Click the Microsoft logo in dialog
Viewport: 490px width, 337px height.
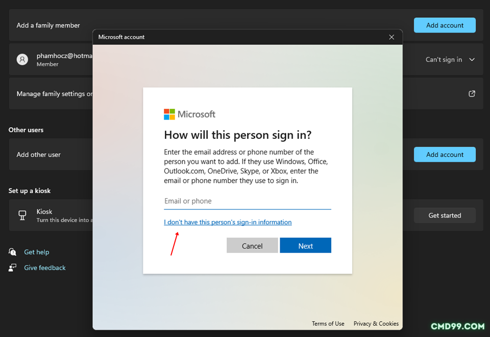pyautogui.click(x=189, y=114)
